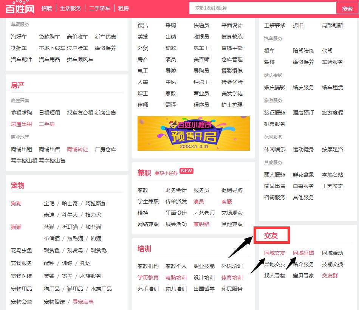Open the 房屋出租 link
This screenshot has width=359, height=310.
click(x=22, y=124)
